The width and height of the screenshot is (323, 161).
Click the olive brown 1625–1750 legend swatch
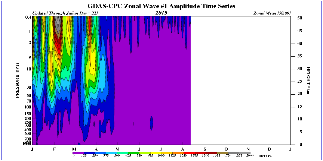pos(223,153)
